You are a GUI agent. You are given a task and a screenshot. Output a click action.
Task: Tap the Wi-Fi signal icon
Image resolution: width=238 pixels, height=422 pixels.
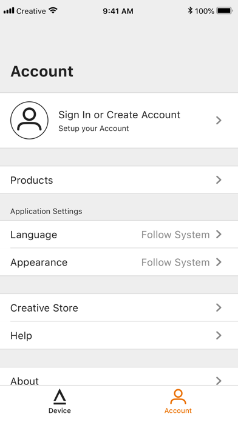click(x=53, y=11)
